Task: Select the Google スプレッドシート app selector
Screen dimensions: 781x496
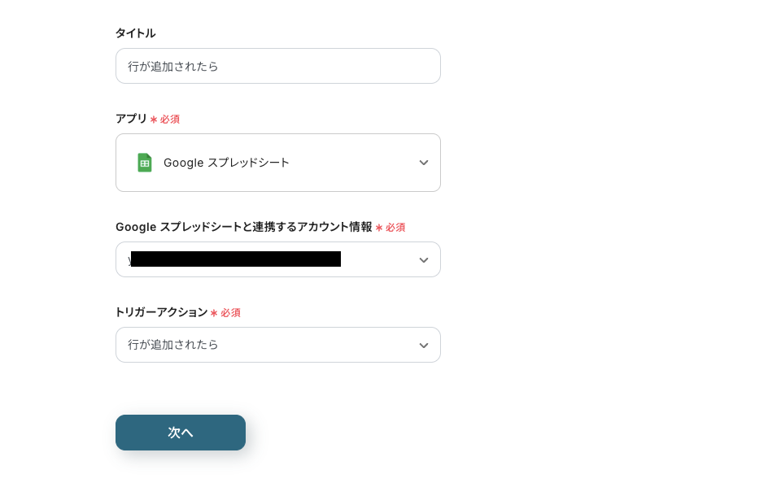Action: tap(278, 163)
